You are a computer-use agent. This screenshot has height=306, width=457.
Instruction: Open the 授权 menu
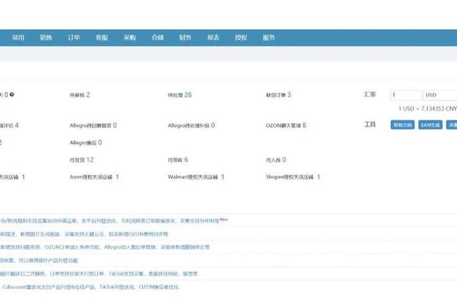click(241, 38)
